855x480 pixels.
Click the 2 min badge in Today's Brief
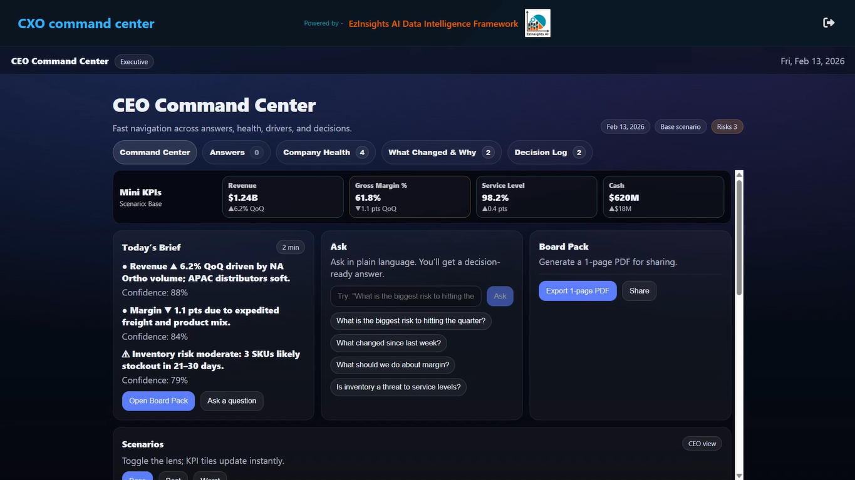[x=291, y=247]
